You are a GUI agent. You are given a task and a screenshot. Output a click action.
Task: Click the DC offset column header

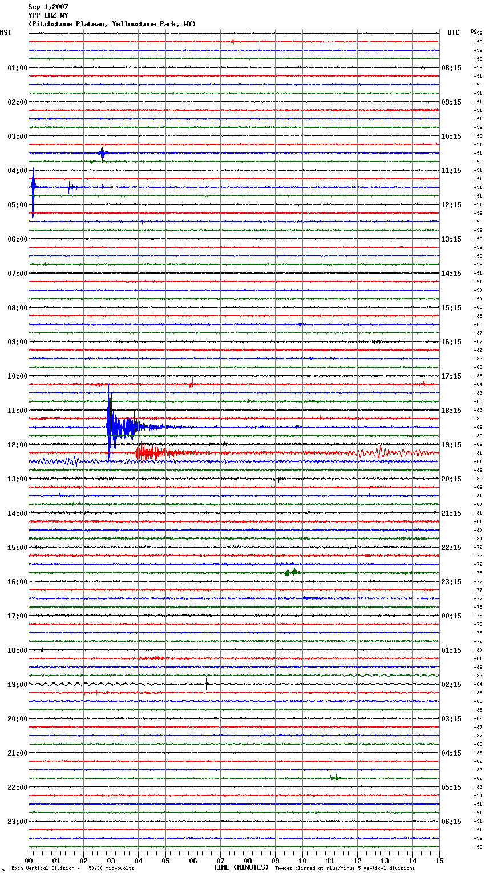pos(473,30)
